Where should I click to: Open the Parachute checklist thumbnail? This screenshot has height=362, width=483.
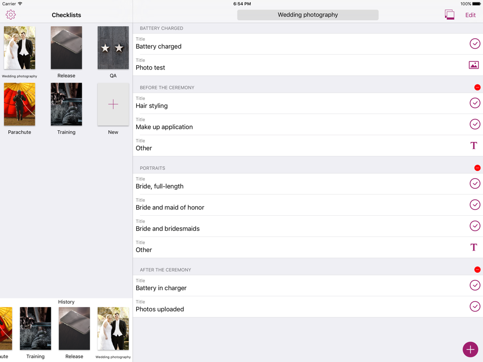click(19, 104)
